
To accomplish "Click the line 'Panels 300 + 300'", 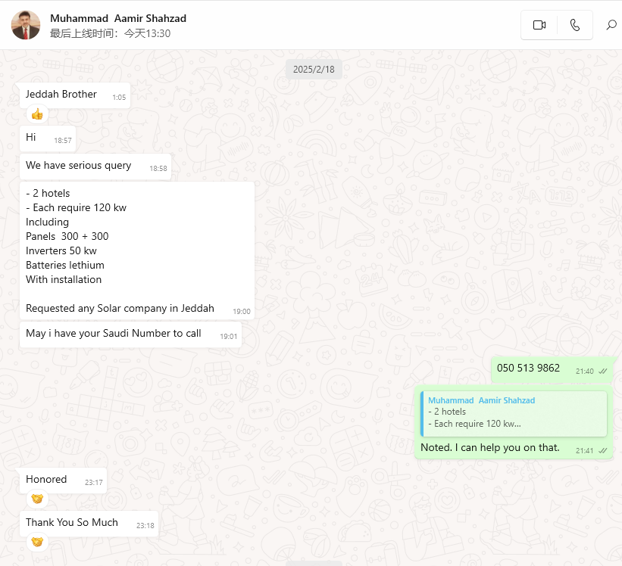I will tap(67, 236).
